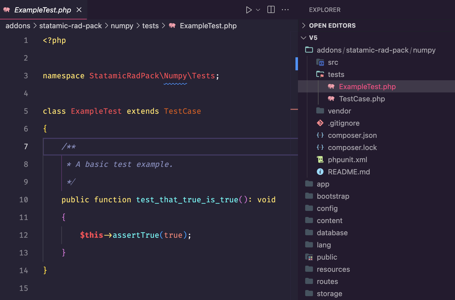This screenshot has height=300, width=455.
Task: Click addons in the breadcrumb
Action: 18,26
